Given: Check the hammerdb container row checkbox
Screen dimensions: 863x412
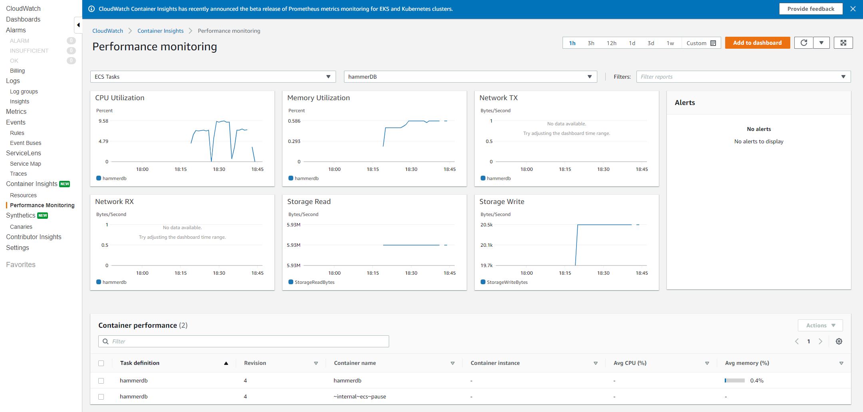Looking at the screenshot, I should click(101, 381).
